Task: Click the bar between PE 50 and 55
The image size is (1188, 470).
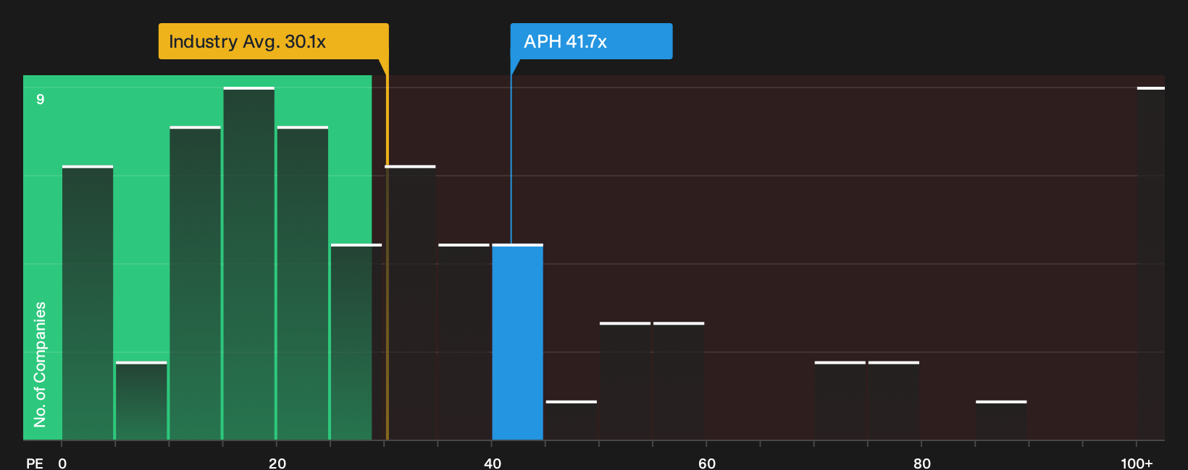Action: point(625,381)
